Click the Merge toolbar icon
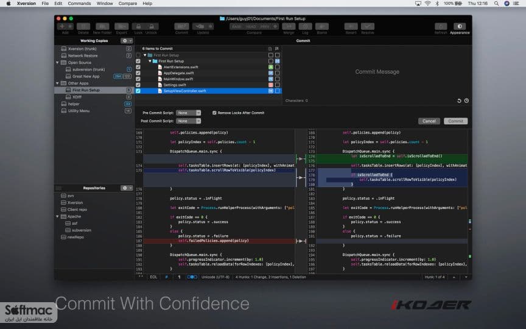 [289, 27]
